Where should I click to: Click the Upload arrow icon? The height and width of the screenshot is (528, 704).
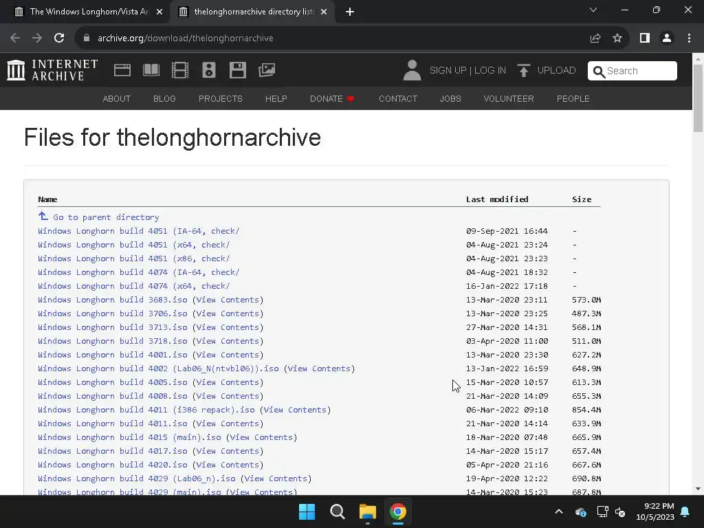(523, 71)
